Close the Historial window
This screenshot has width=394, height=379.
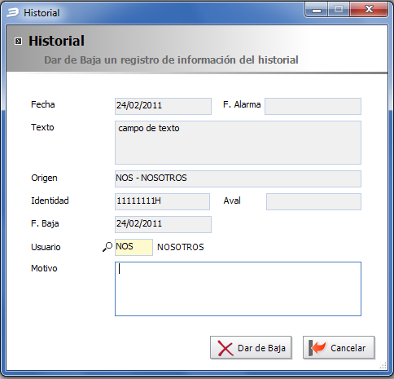(369, 10)
